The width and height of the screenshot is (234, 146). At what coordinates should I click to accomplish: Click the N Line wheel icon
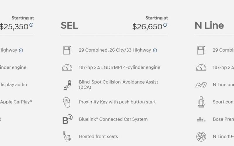coord(201,137)
